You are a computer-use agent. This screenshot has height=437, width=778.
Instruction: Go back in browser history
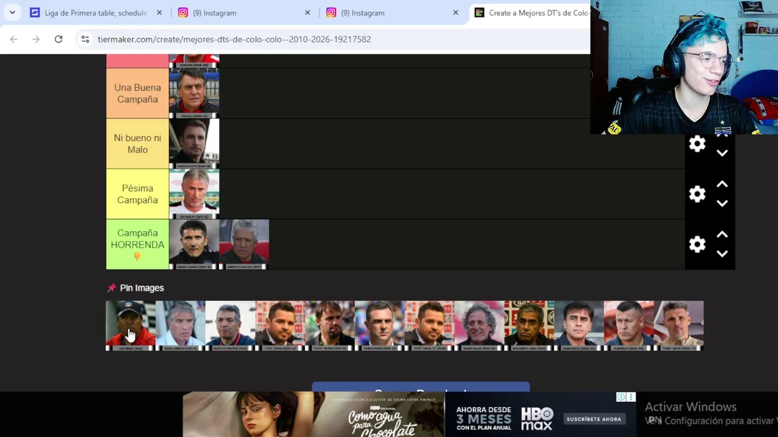coord(14,39)
